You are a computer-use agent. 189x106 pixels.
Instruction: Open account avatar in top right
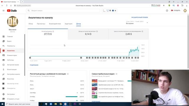click(185, 11)
